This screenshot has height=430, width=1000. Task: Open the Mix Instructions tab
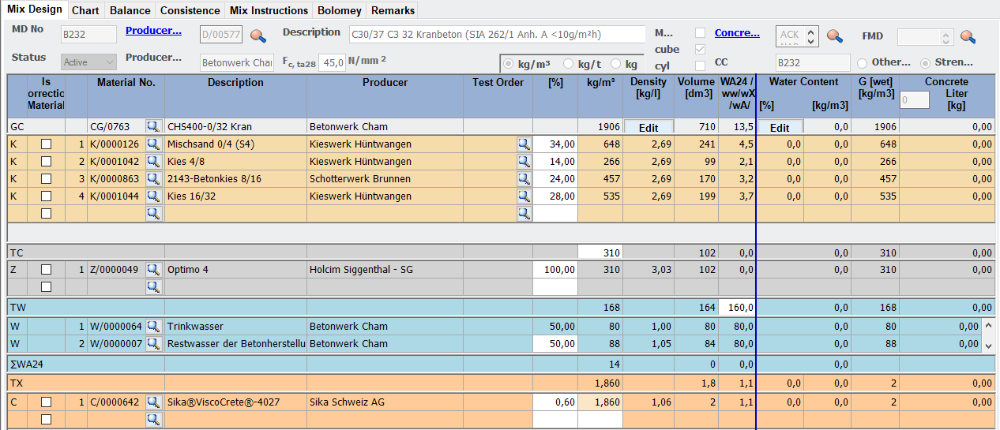(269, 10)
